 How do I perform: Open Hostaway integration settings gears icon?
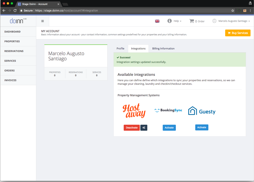tap(144, 128)
